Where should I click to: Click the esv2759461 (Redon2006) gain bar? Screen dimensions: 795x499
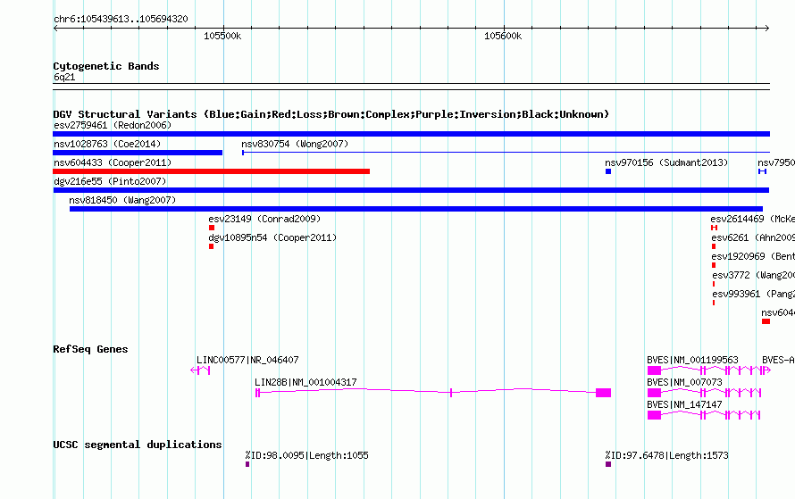coord(411,134)
